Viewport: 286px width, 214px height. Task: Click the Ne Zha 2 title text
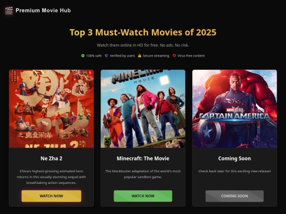(x=51, y=159)
